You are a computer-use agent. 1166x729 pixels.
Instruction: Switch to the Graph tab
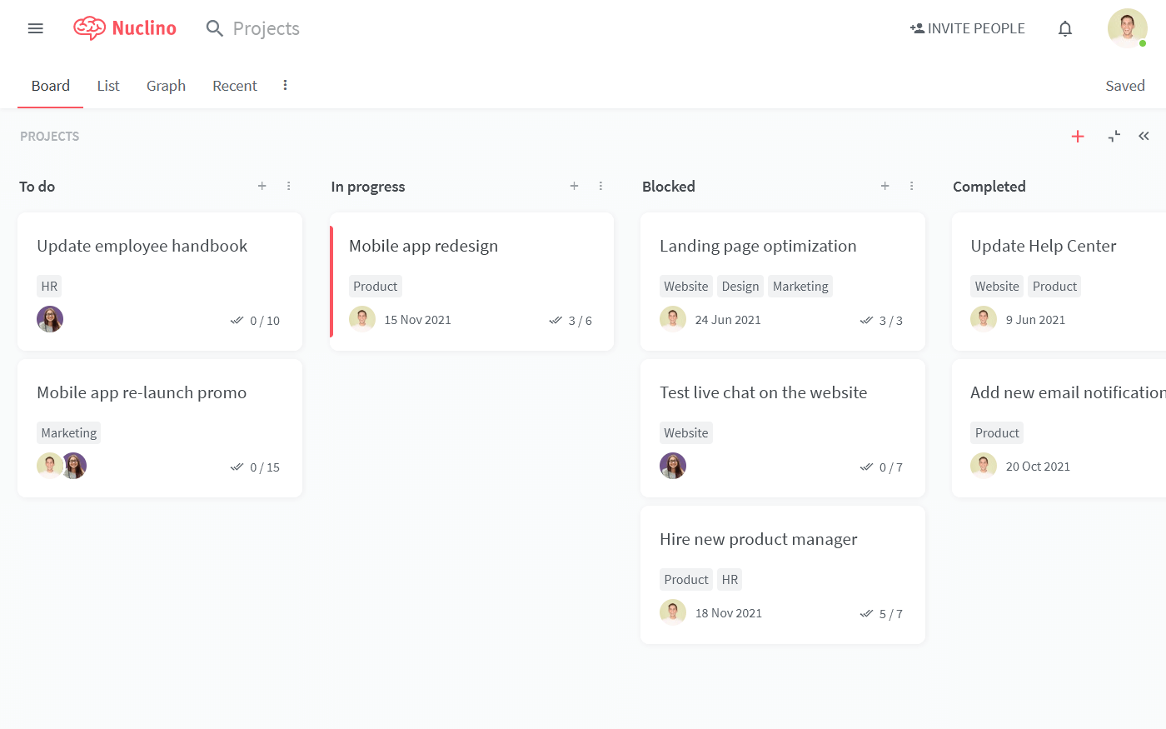coord(166,86)
